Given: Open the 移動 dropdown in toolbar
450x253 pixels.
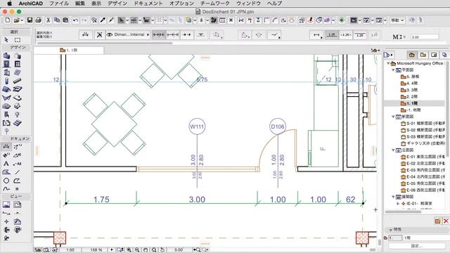Looking at the screenshot, I should tap(397, 20).
